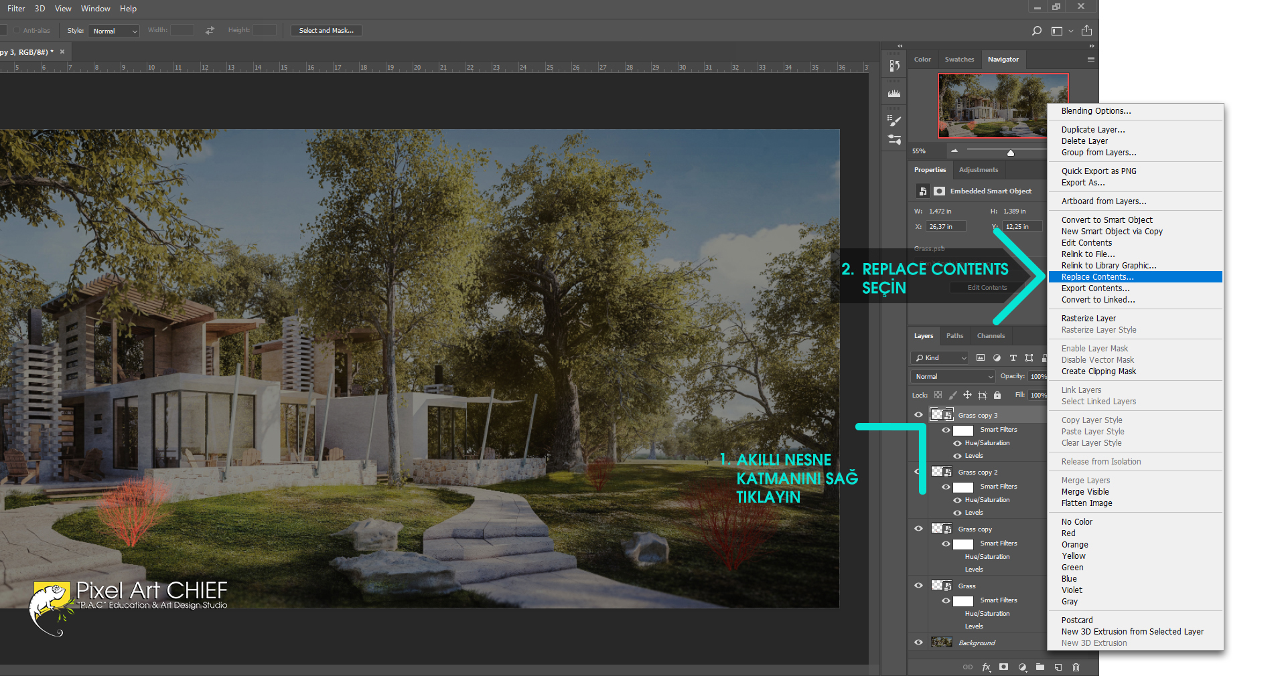The width and height of the screenshot is (1286, 676).
Task: Hide the Background layer
Action: coord(918,643)
